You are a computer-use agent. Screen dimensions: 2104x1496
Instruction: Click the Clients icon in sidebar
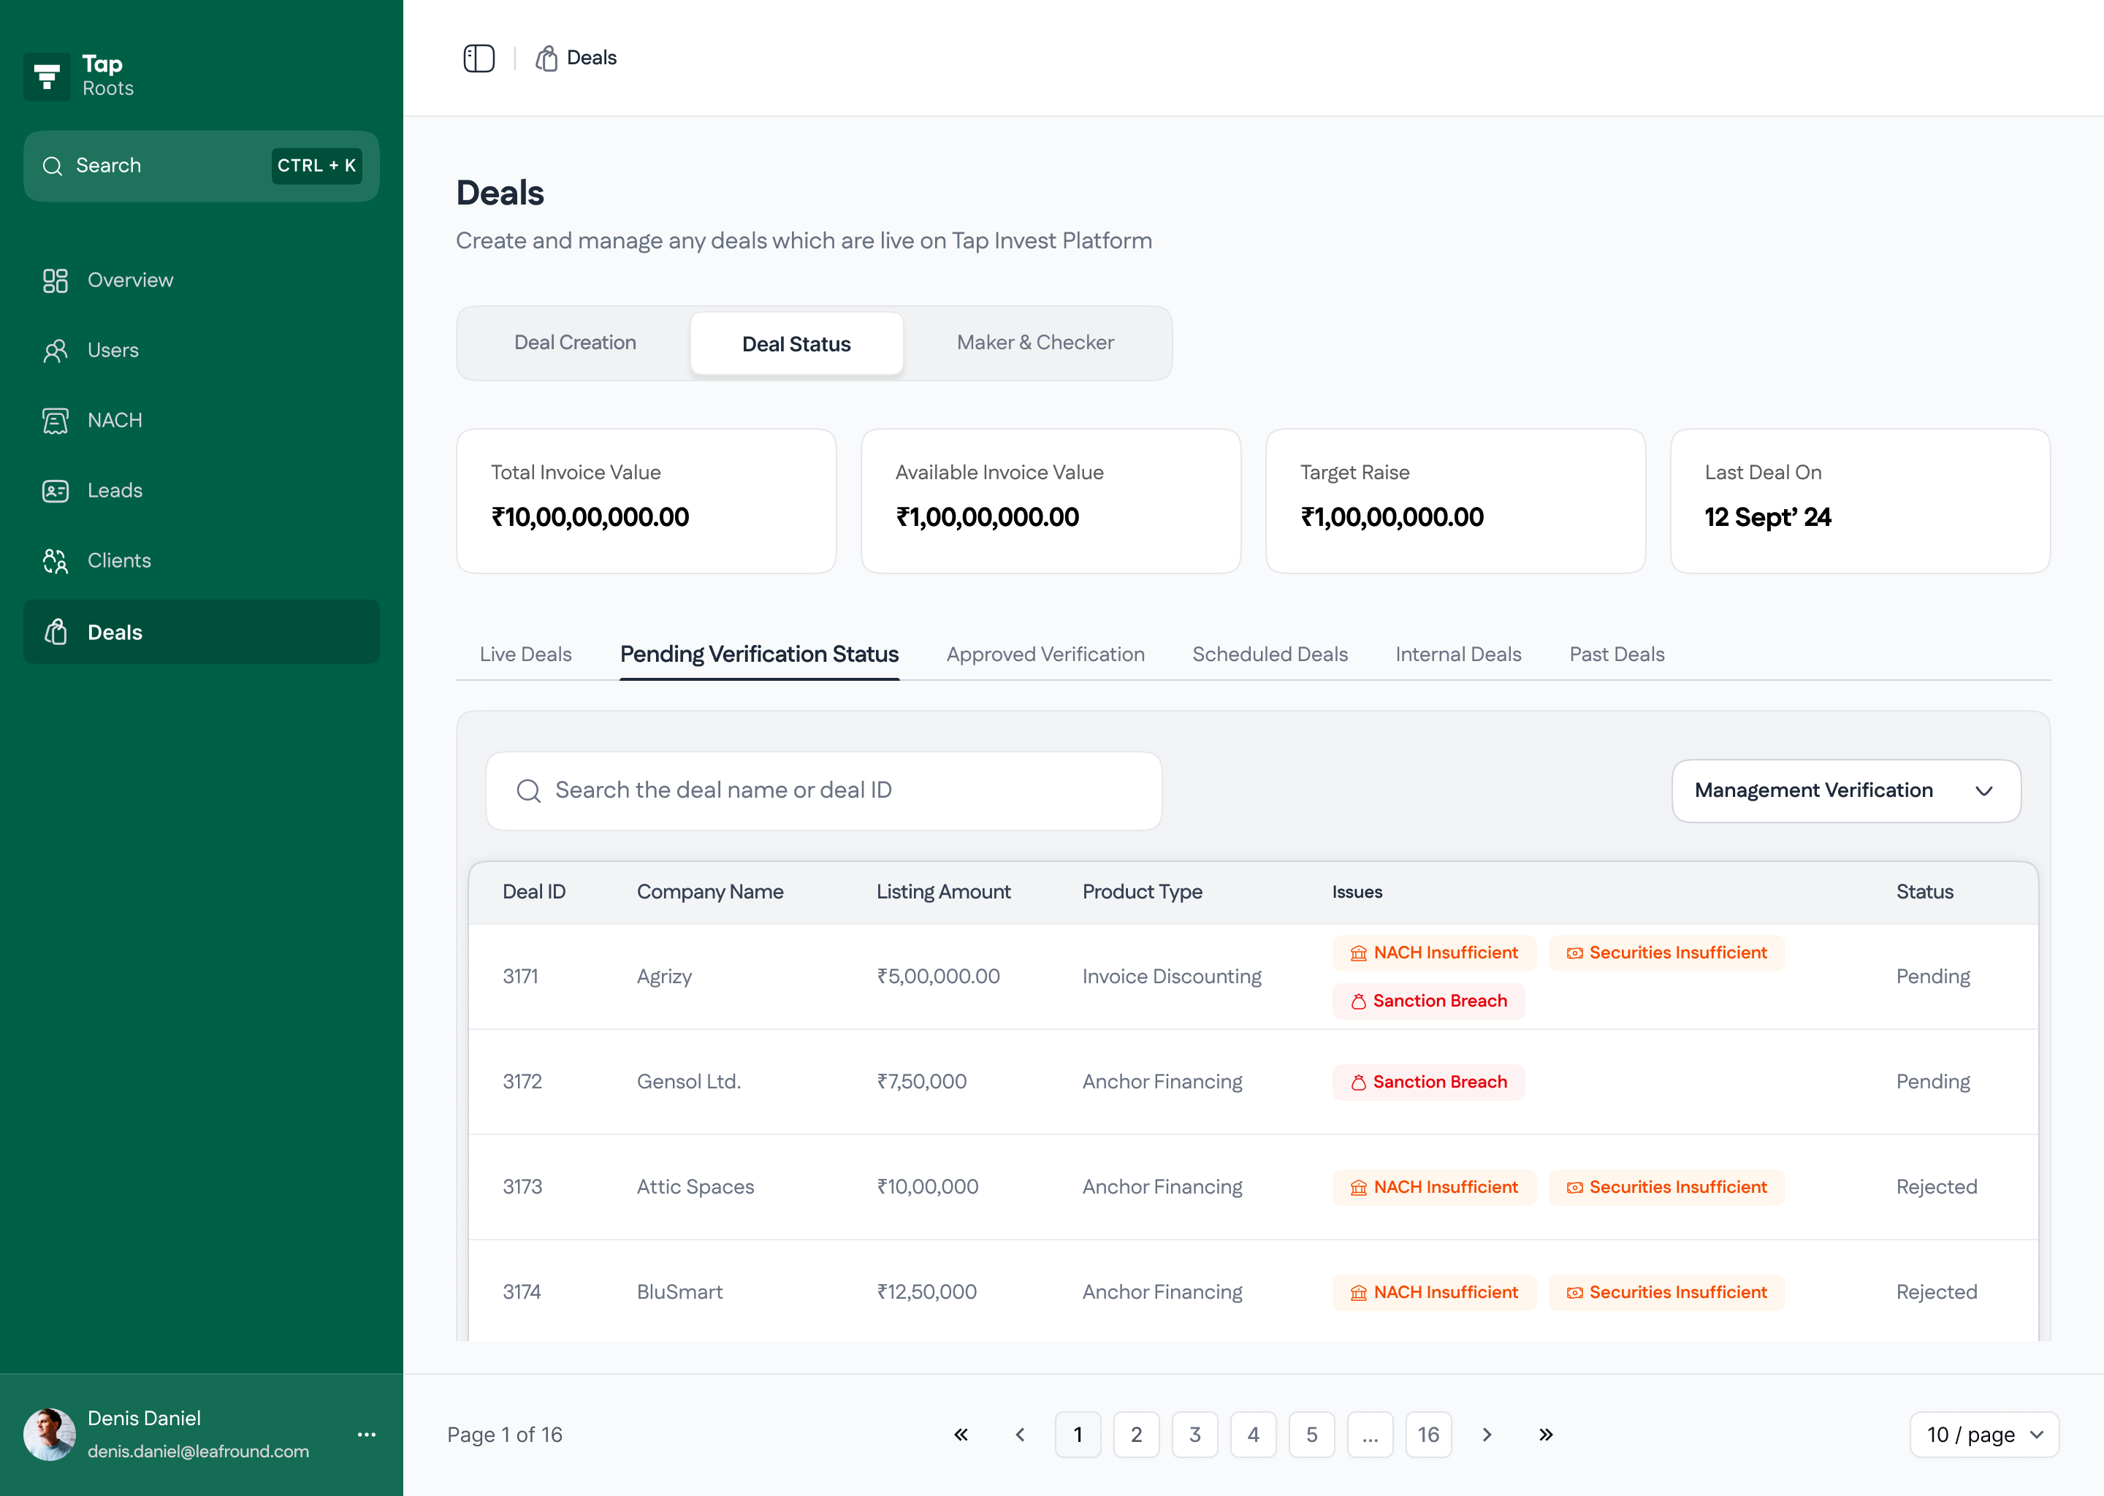point(56,561)
